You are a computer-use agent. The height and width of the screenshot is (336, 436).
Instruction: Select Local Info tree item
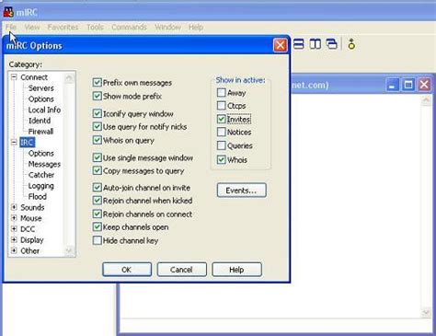44,110
